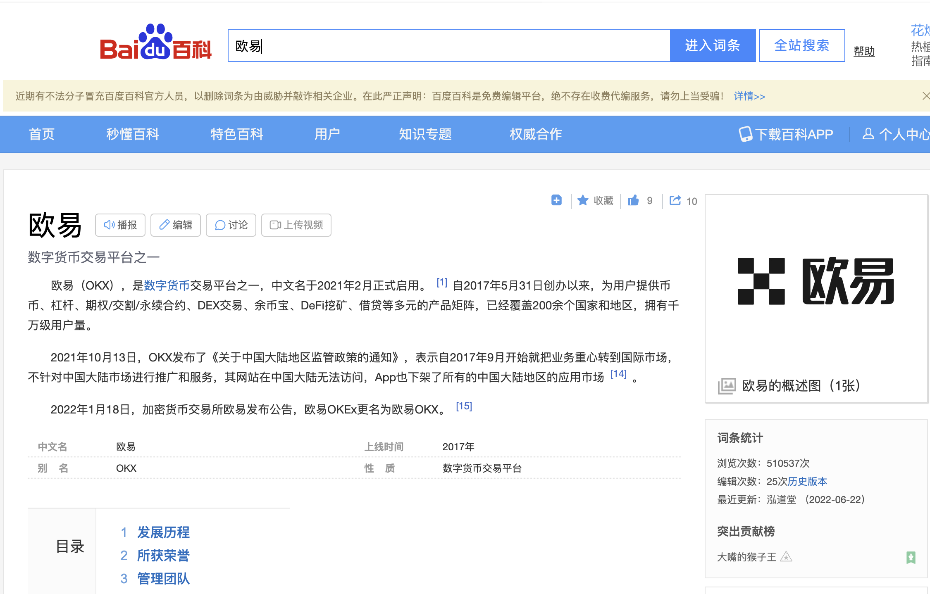The height and width of the screenshot is (594, 930).
Task: Close the yellow warning notice banner
Action: 926,96
